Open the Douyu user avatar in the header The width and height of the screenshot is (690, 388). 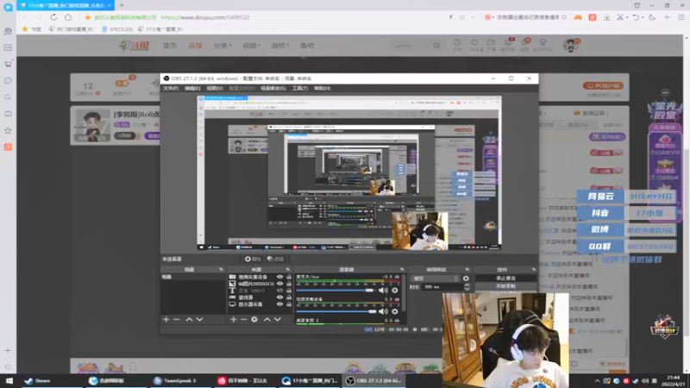571,46
